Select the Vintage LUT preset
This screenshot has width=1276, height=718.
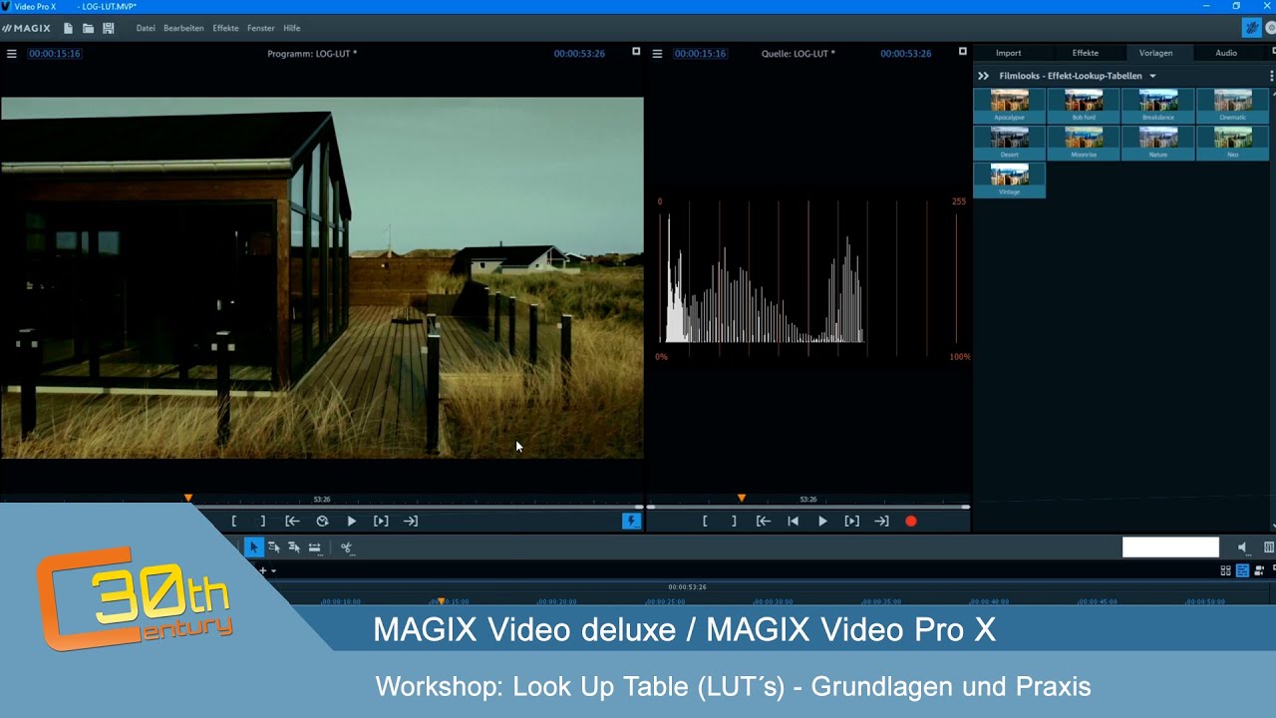pyautogui.click(x=1009, y=179)
